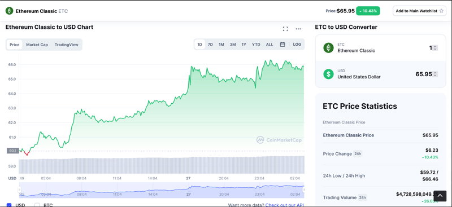
Task: Click the ETC coin icon in converter
Action: point(328,48)
